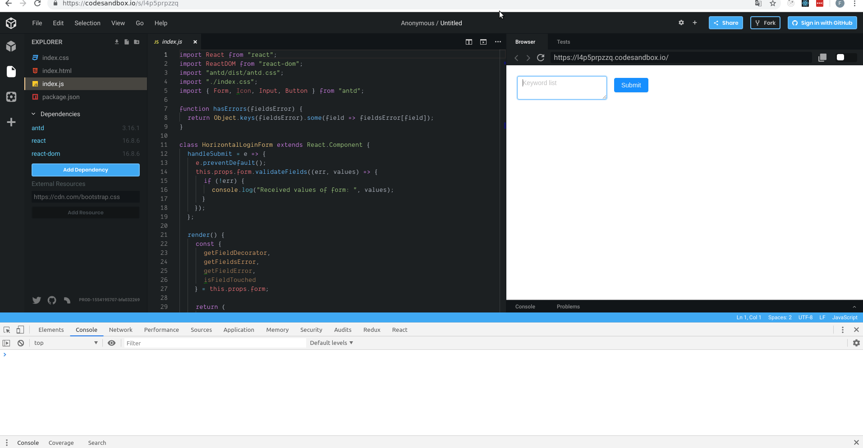Screen dimensions: 863x448
Task: Click inside the Keyword list textarea
Action: click(561, 87)
